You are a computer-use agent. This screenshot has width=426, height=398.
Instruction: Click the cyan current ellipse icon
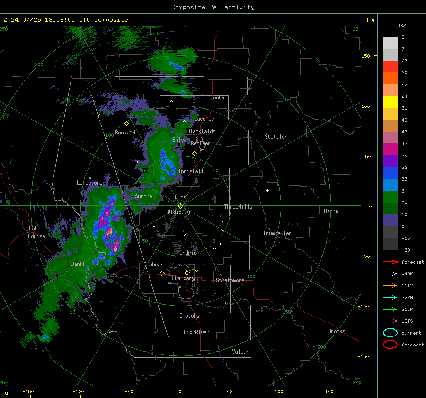(x=390, y=333)
